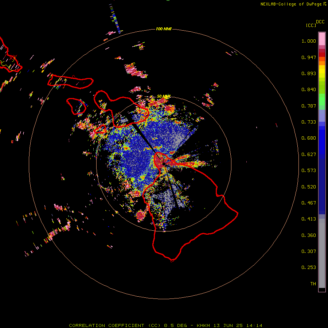Click the 13 JUN 25 date stamp

[228, 325]
